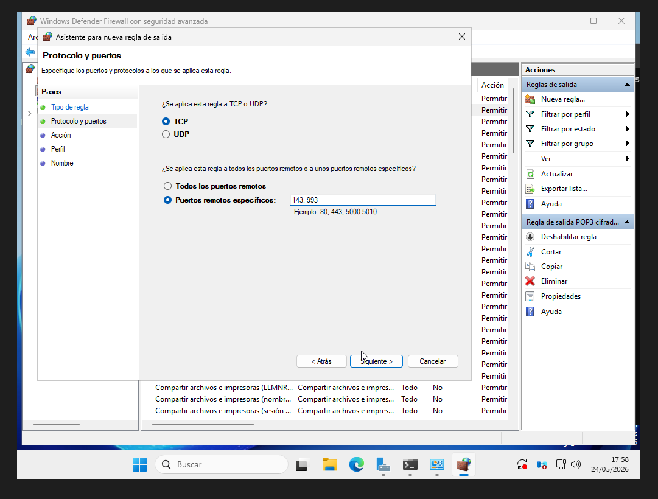The image size is (658, 499).
Task: Click the Control Panel icon in the taskbar
Action: [x=437, y=464]
